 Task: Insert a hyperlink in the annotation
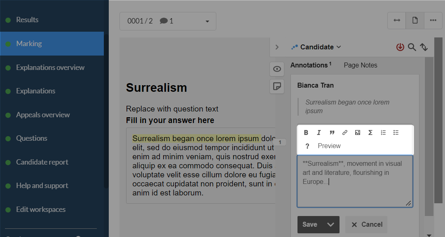point(344,132)
